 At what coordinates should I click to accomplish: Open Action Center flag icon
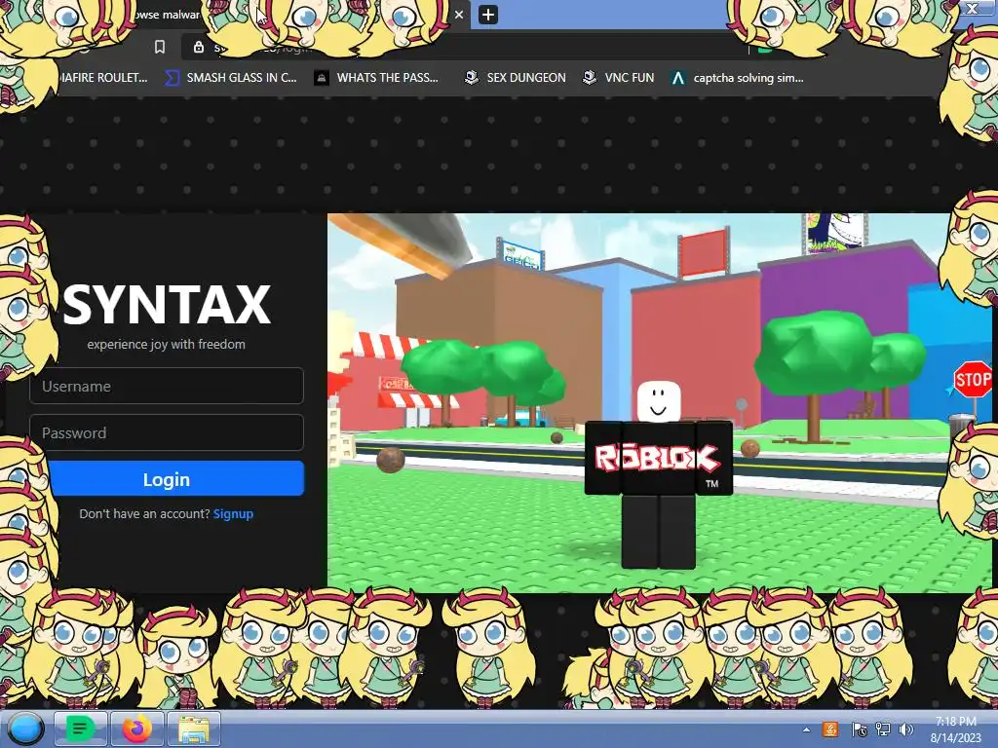click(x=859, y=729)
